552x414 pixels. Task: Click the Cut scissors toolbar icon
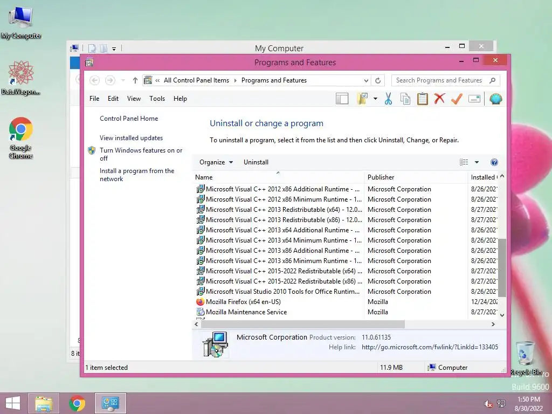click(x=388, y=99)
